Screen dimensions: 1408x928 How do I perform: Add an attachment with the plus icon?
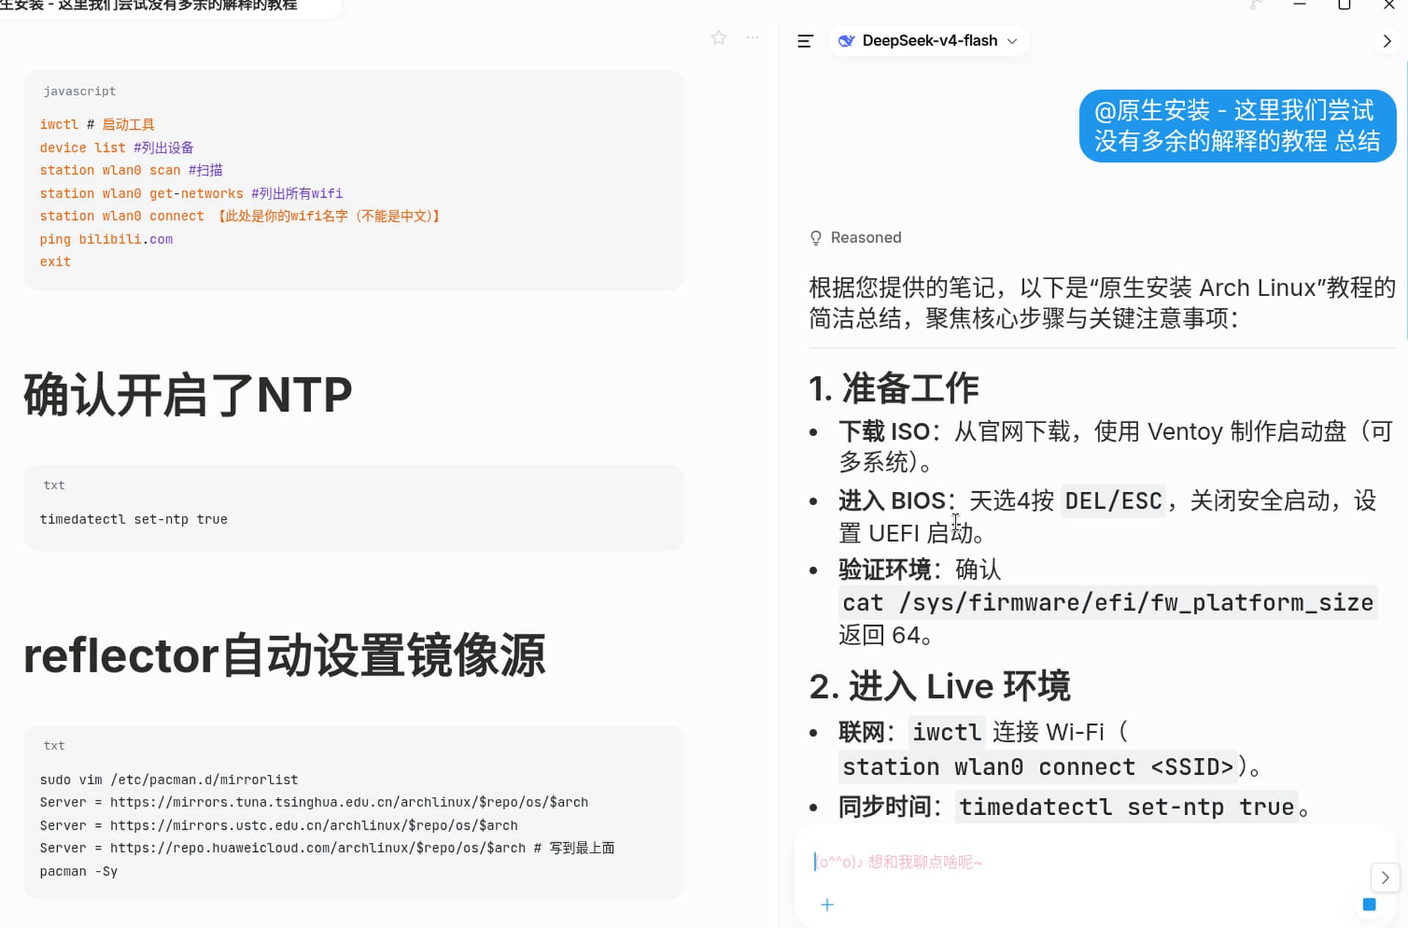[x=827, y=905]
